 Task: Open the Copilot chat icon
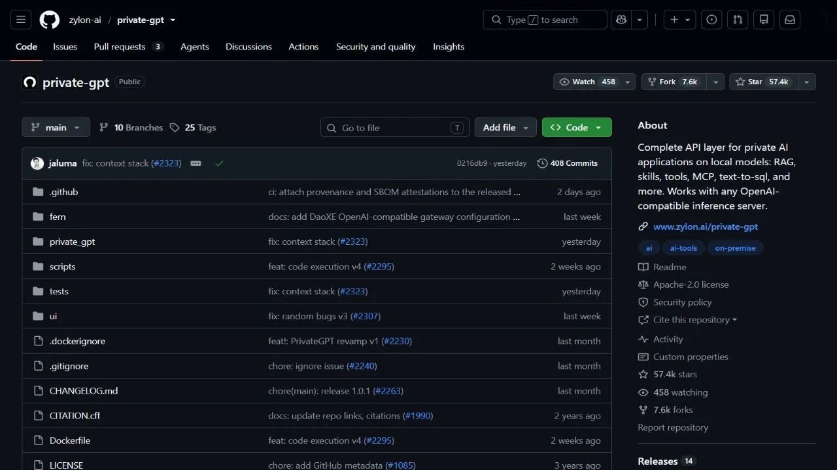[x=621, y=20]
